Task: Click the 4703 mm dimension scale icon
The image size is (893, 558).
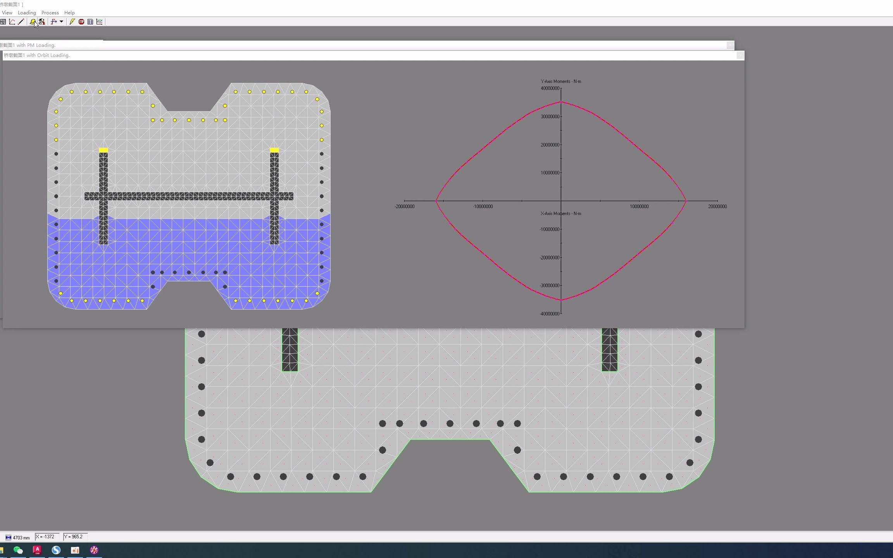Action: tap(8, 537)
